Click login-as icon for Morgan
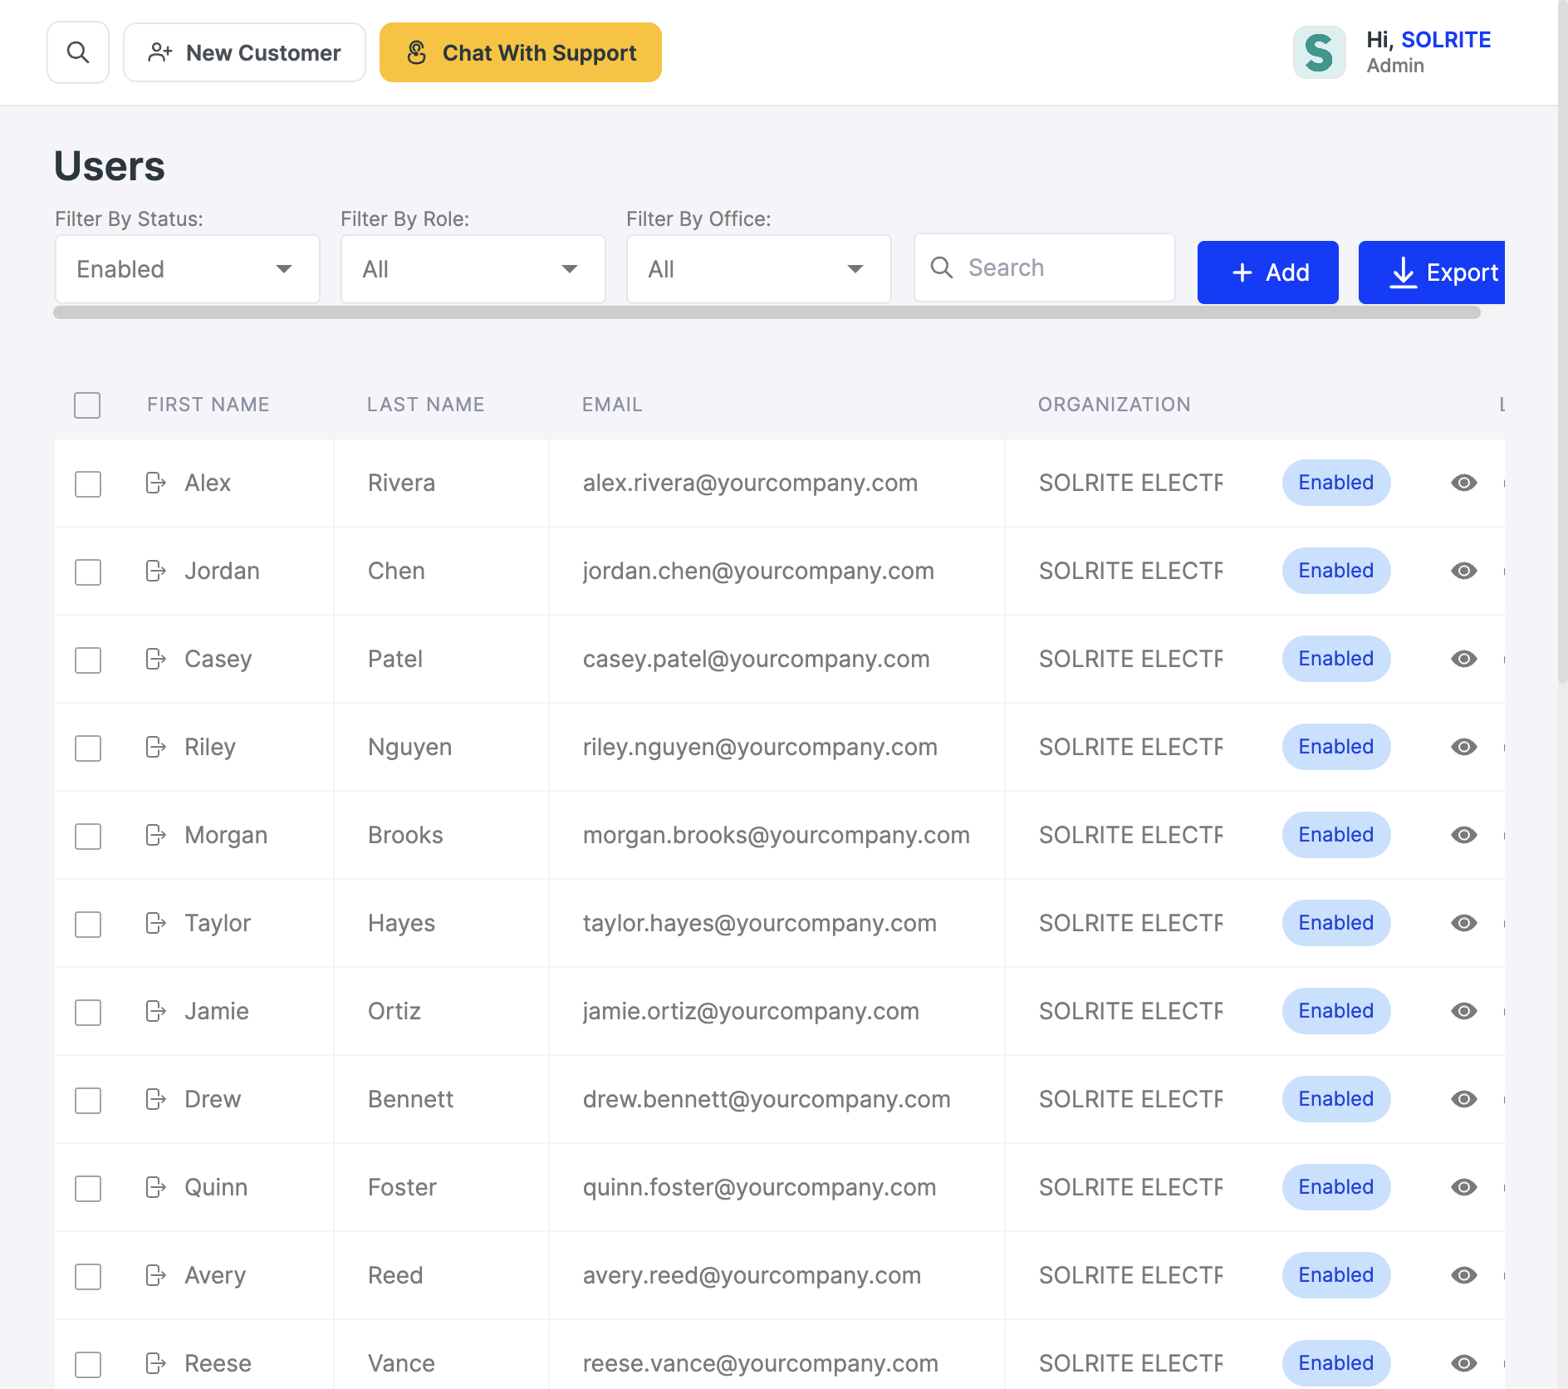Image resolution: width=1568 pixels, height=1389 pixels. (x=156, y=835)
